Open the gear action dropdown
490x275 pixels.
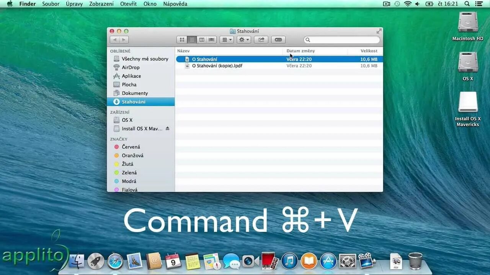(x=244, y=40)
